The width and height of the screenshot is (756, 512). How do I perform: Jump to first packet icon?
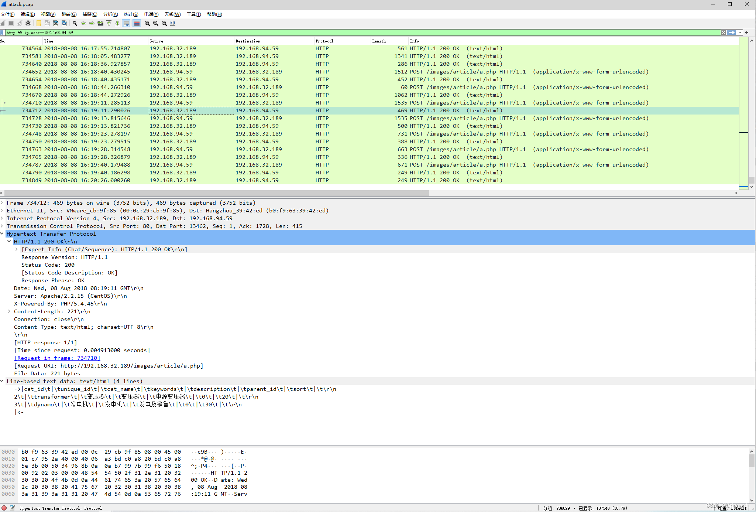tap(109, 23)
